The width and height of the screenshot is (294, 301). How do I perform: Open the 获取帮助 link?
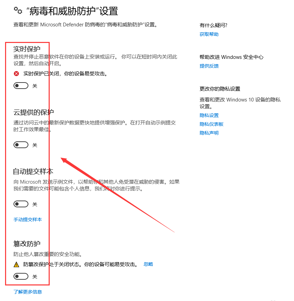point(209,34)
